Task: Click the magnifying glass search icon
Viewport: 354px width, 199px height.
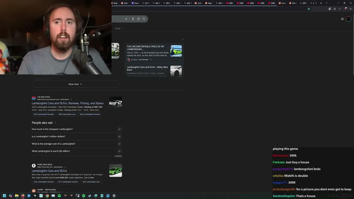Action: coord(144,19)
